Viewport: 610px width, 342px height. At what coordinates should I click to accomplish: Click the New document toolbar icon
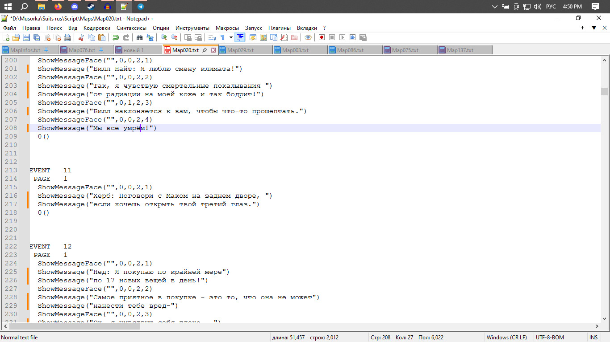6,37
